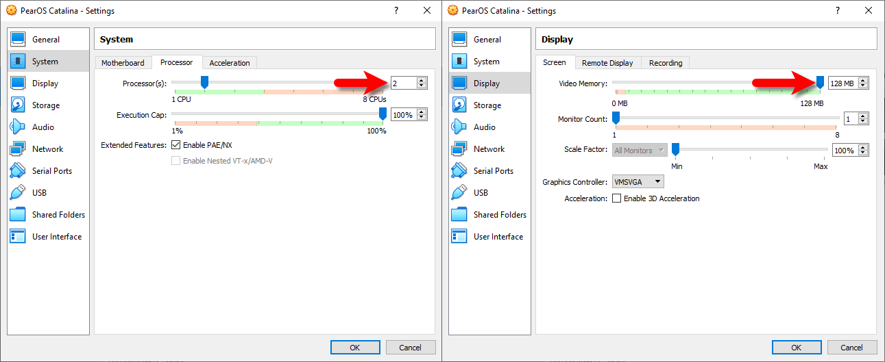Screen dimensions: 885x362
Task: Open Shared Folders icon in left window
Action: [x=18, y=215]
